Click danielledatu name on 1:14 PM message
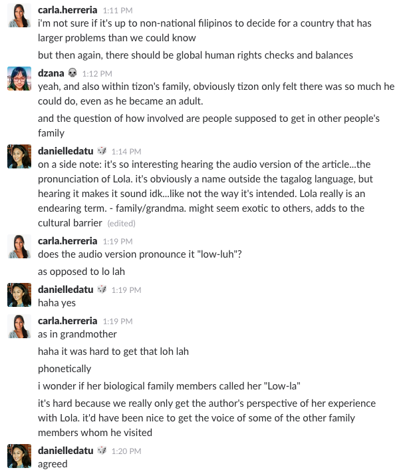The height and width of the screenshot is (474, 403). click(x=66, y=151)
